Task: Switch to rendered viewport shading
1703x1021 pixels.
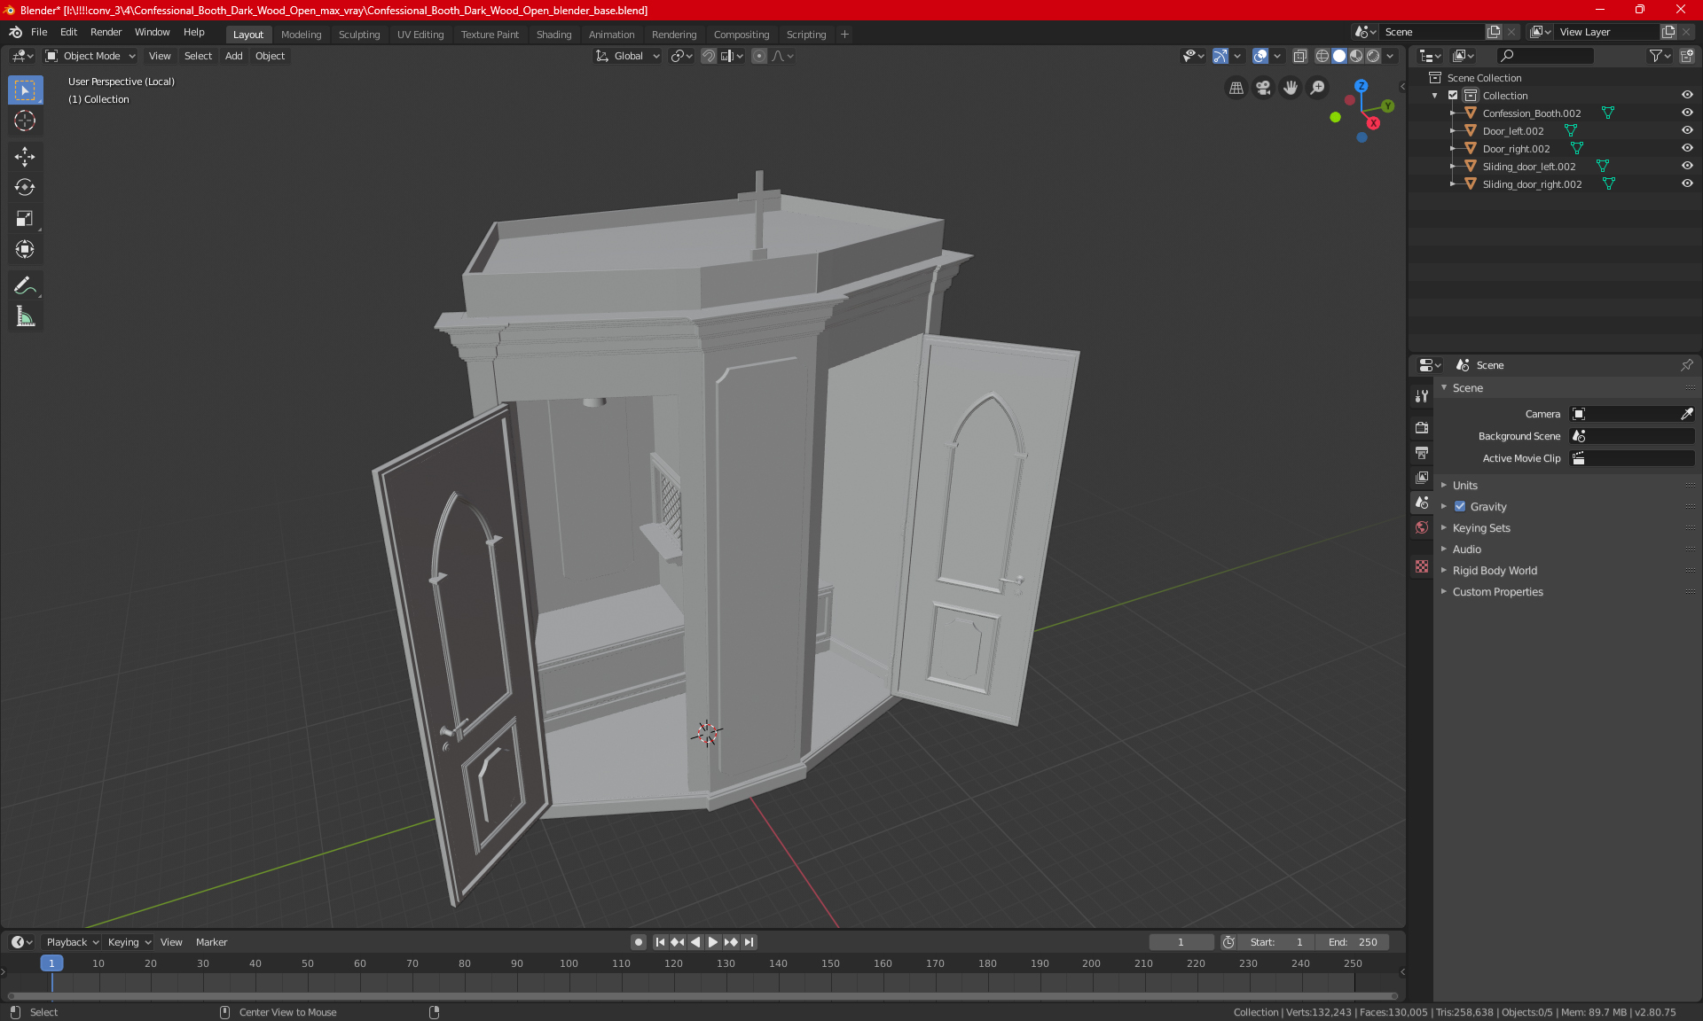Action: pos(1373,56)
